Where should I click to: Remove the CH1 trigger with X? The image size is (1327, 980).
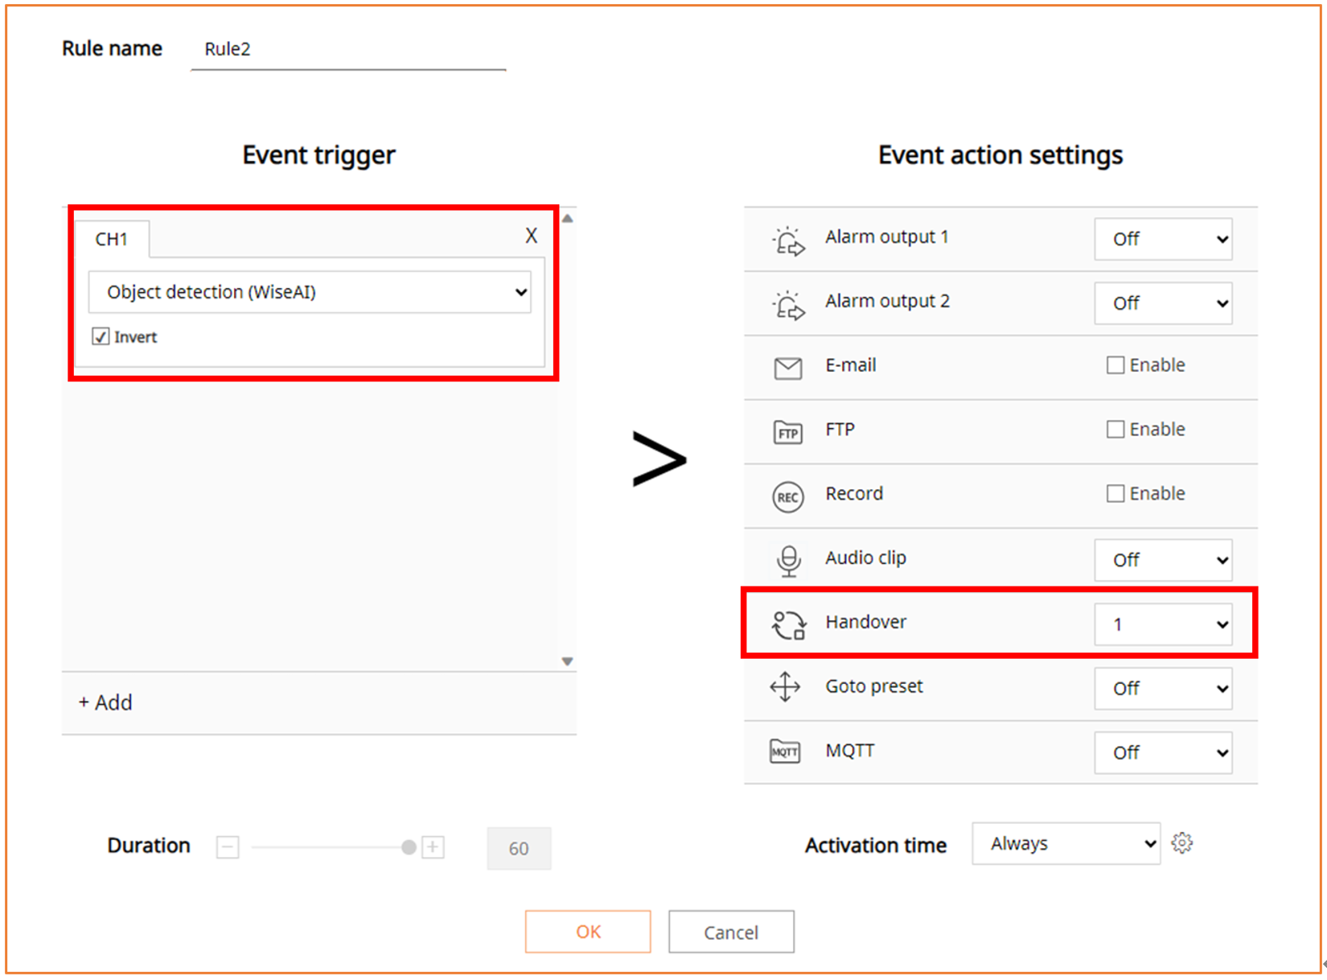point(531,236)
